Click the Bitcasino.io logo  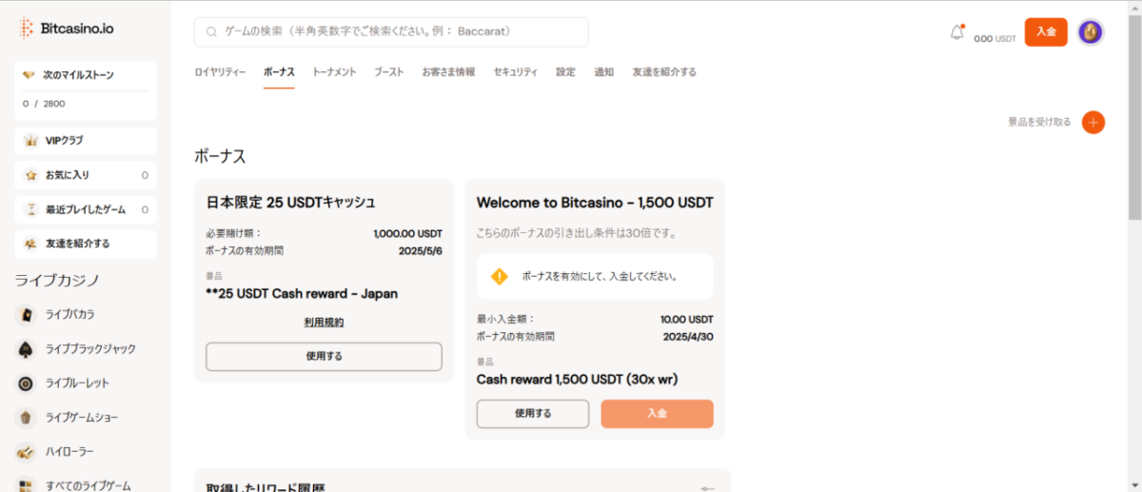(66, 29)
